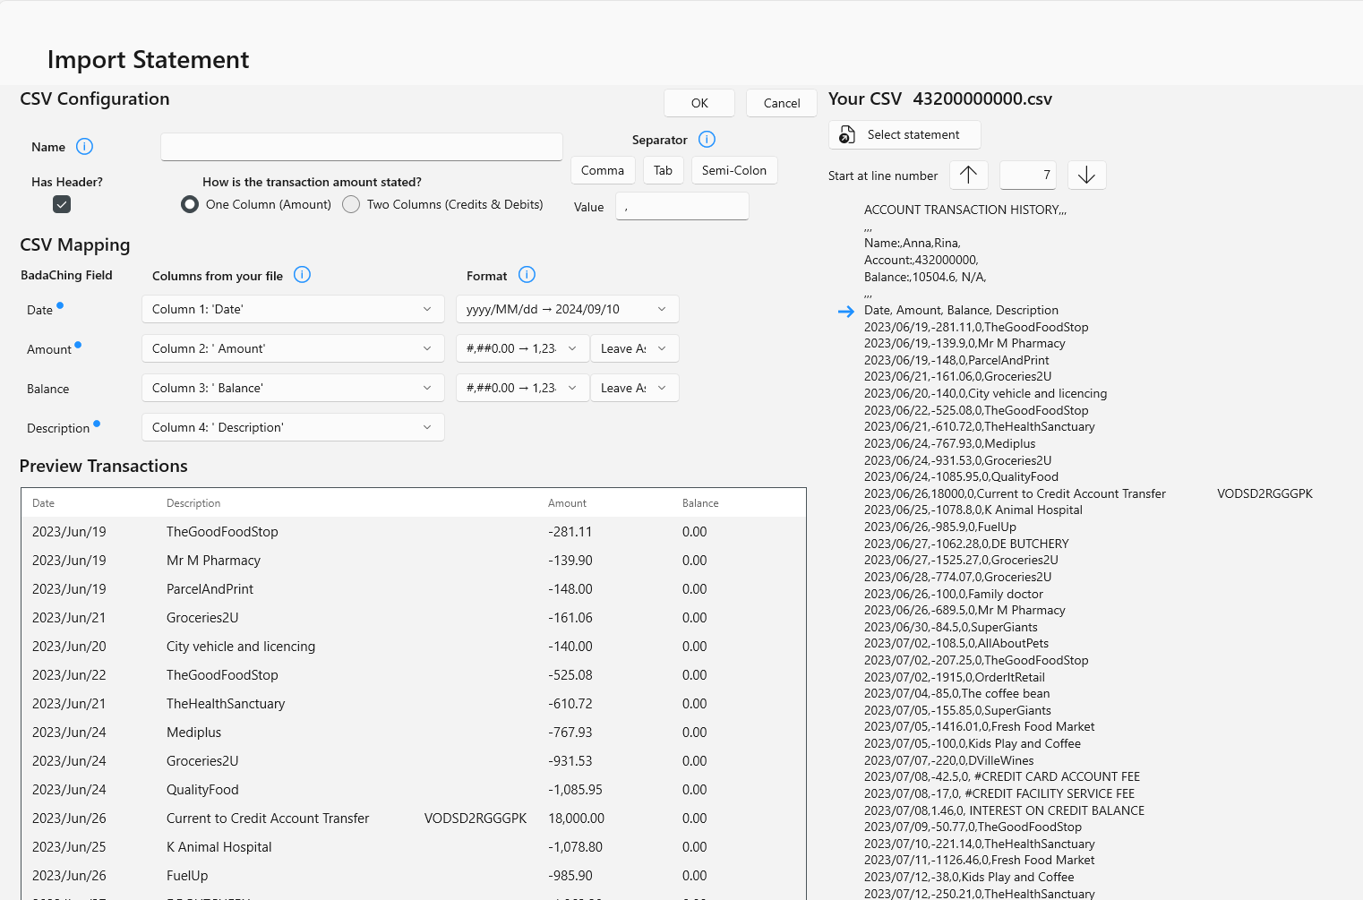
Task: Click the Description column header in preview
Action: tap(193, 503)
